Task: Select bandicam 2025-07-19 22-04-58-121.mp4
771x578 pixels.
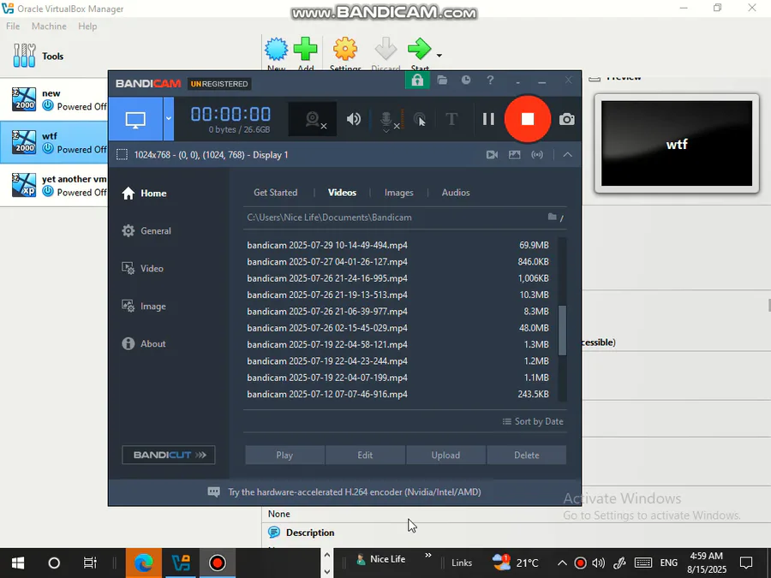Action: point(397,344)
